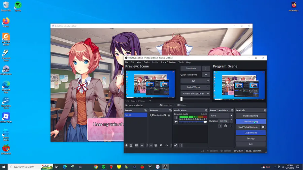Toggle Studio Mode button

coord(250,133)
